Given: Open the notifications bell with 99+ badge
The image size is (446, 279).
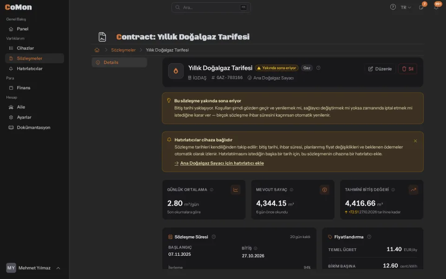Looking at the screenshot, I should [x=436, y=7].
